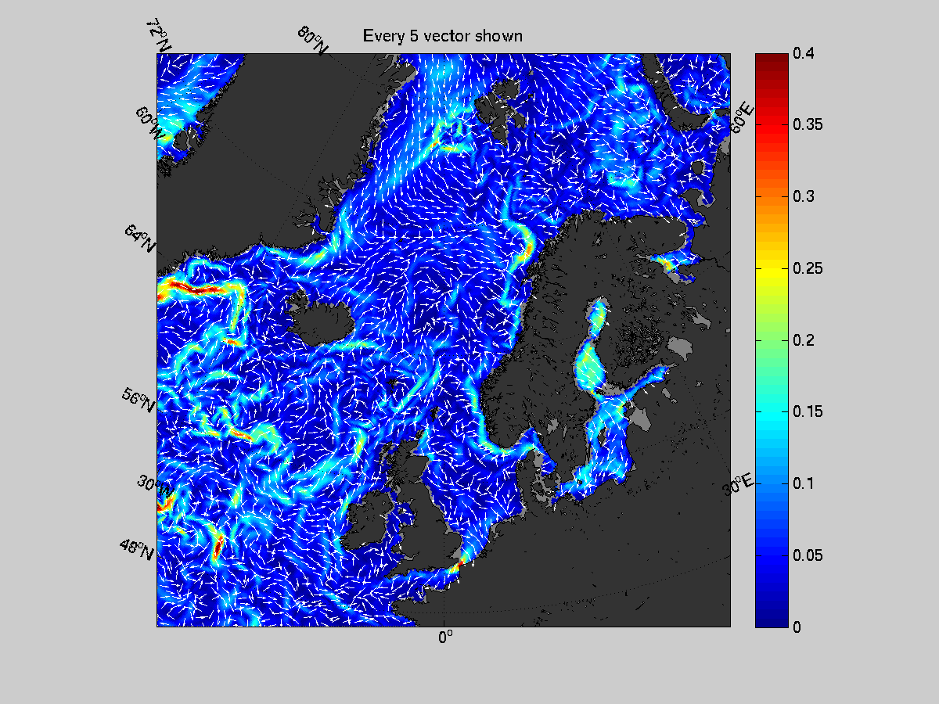Click the 56°N latitude label
939x704 pixels.
(x=139, y=401)
